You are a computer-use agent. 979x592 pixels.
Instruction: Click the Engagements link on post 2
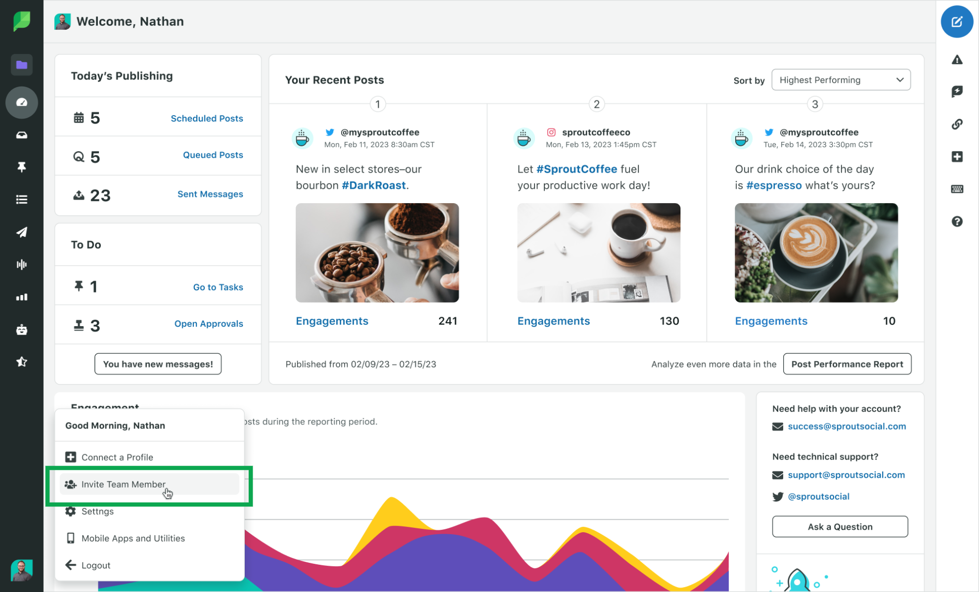(x=553, y=321)
